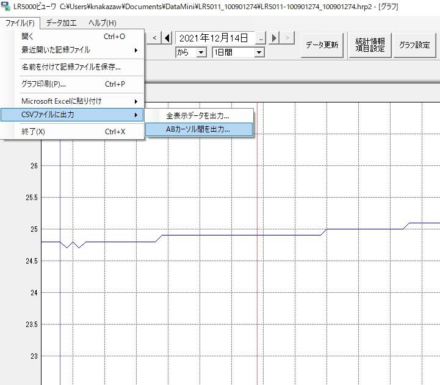Viewport: 440px width, 385px height.
Task: Open the 'ヘルプ(H)' menu
Action: tap(102, 23)
